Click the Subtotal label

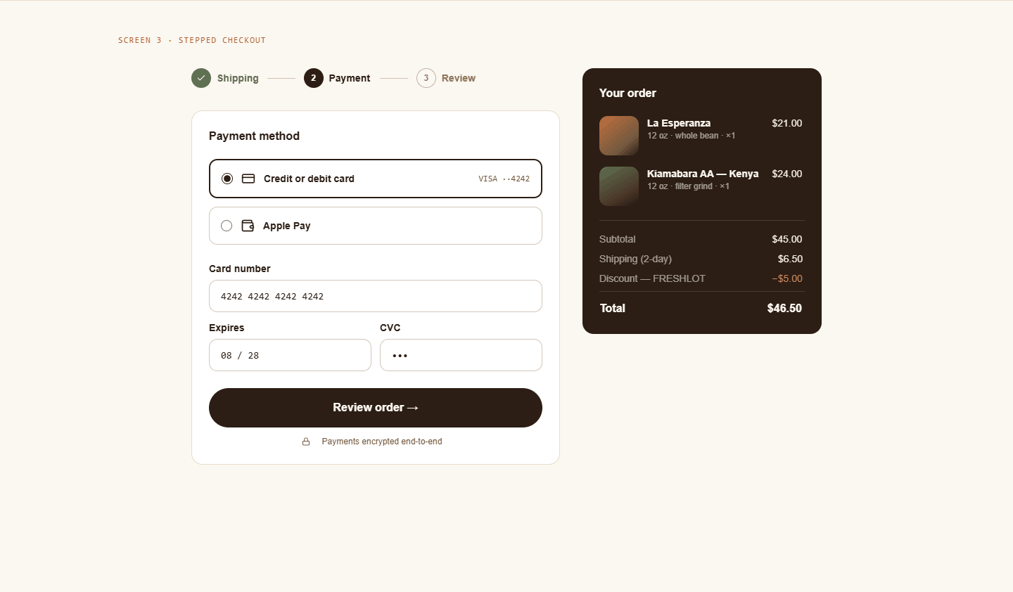click(618, 239)
